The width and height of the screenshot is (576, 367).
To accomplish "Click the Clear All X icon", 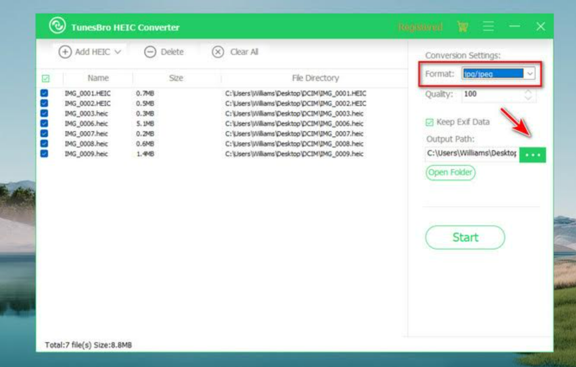I will 218,52.
